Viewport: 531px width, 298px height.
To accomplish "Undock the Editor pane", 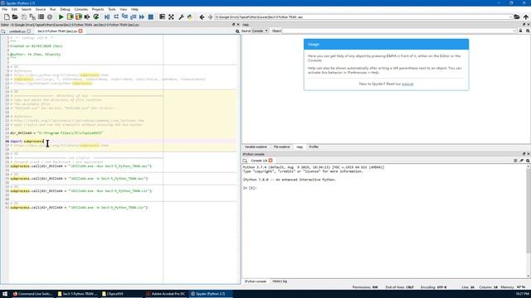I will tap(233, 25).
